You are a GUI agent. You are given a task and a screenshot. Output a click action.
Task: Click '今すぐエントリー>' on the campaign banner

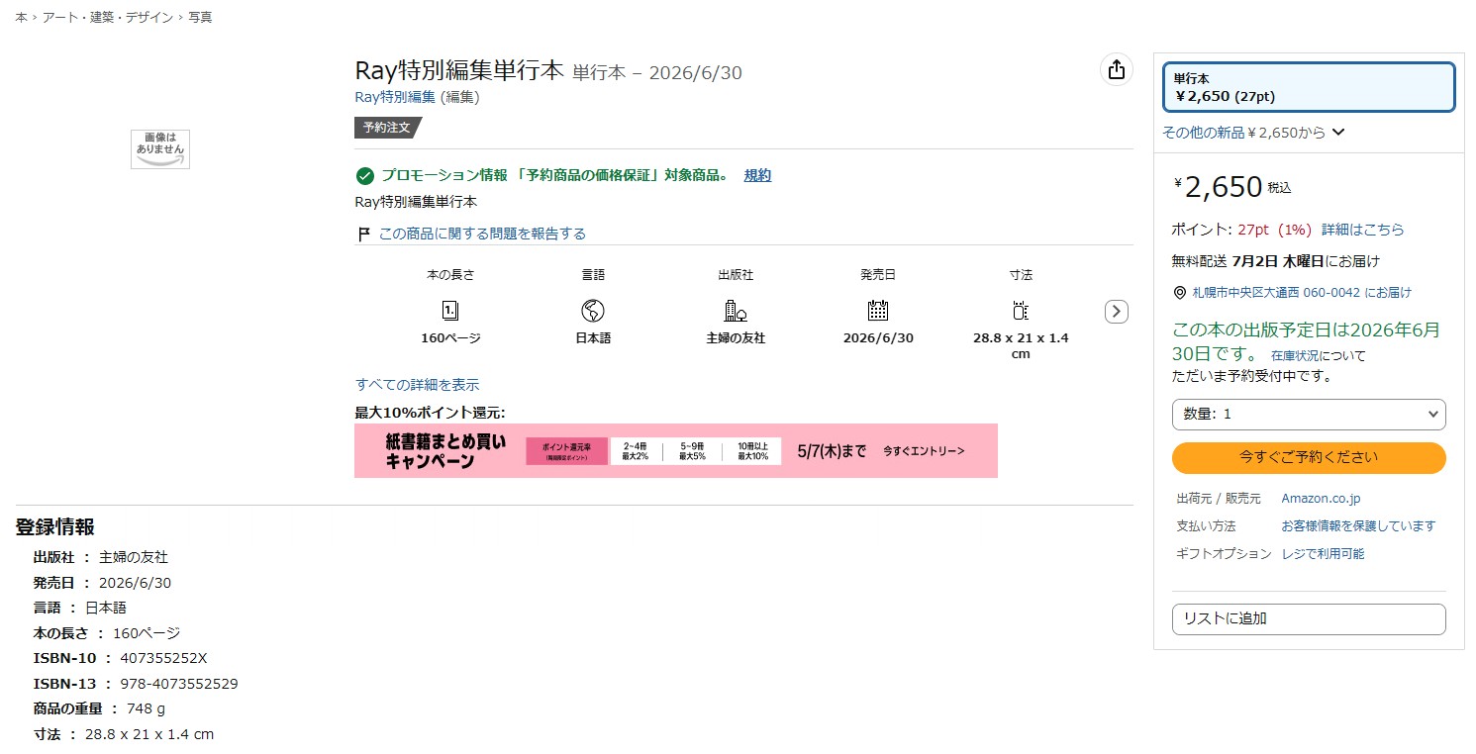click(924, 451)
